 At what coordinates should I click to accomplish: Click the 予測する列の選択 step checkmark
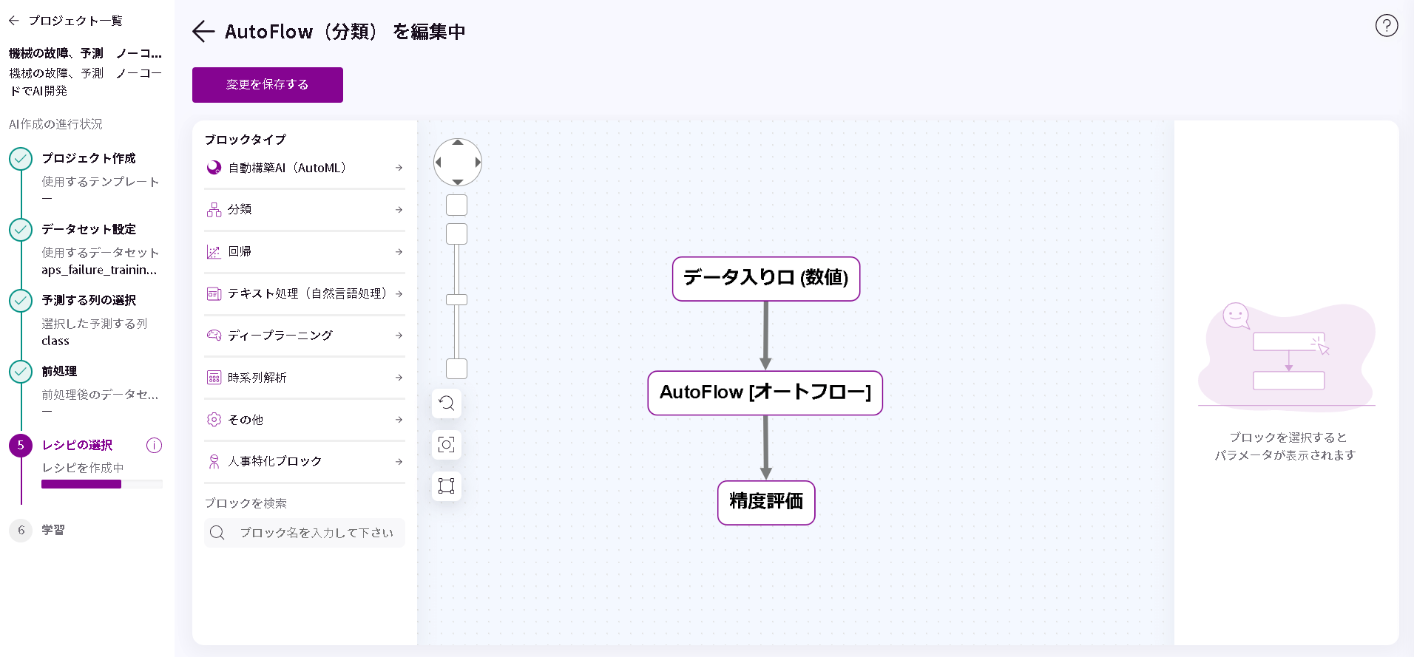(x=21, y=301)
